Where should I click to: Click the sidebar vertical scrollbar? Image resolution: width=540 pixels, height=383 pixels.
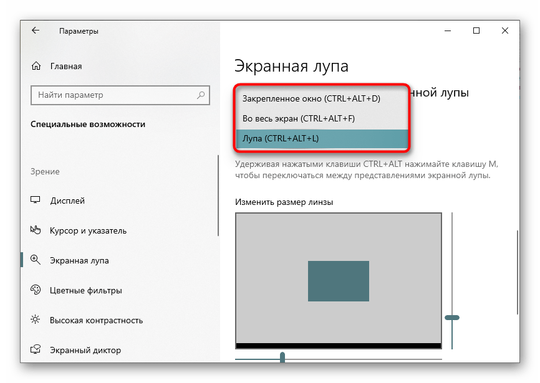pyautogui.click(x=218, y=196)
